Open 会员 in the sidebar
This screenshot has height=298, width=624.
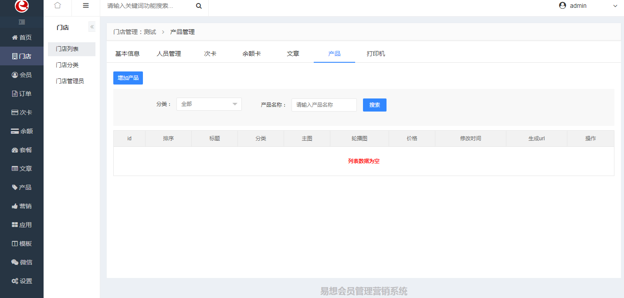click(x=22, y=75)
